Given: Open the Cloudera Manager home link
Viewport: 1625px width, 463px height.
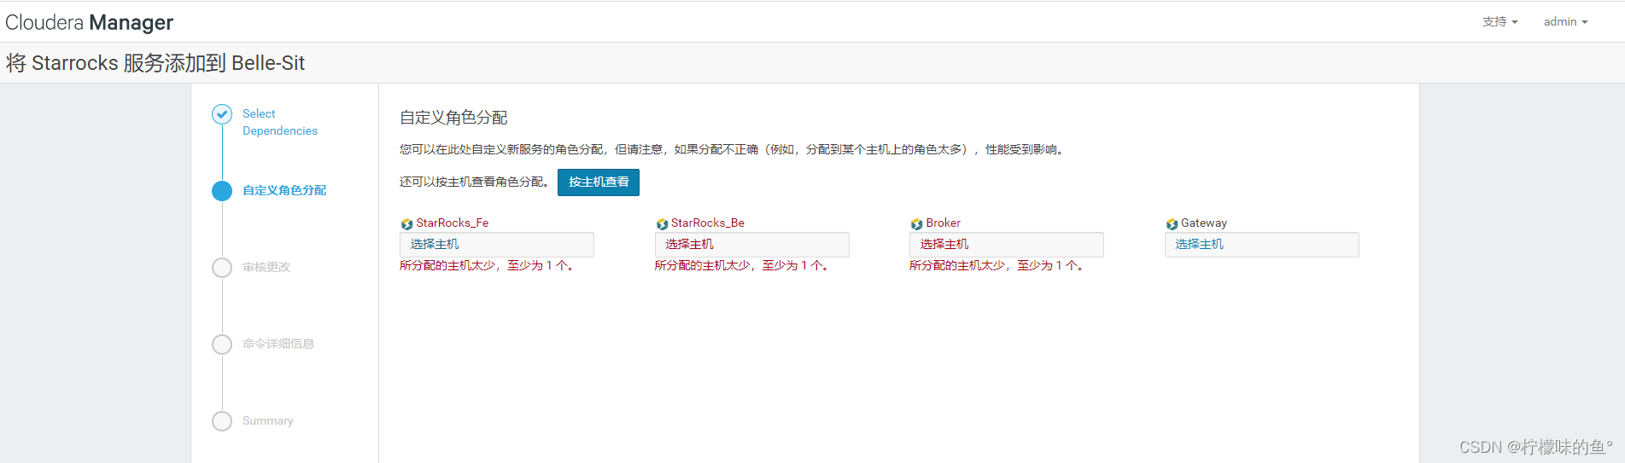Looking at the screenshot, I should click(x=90, y=22).
